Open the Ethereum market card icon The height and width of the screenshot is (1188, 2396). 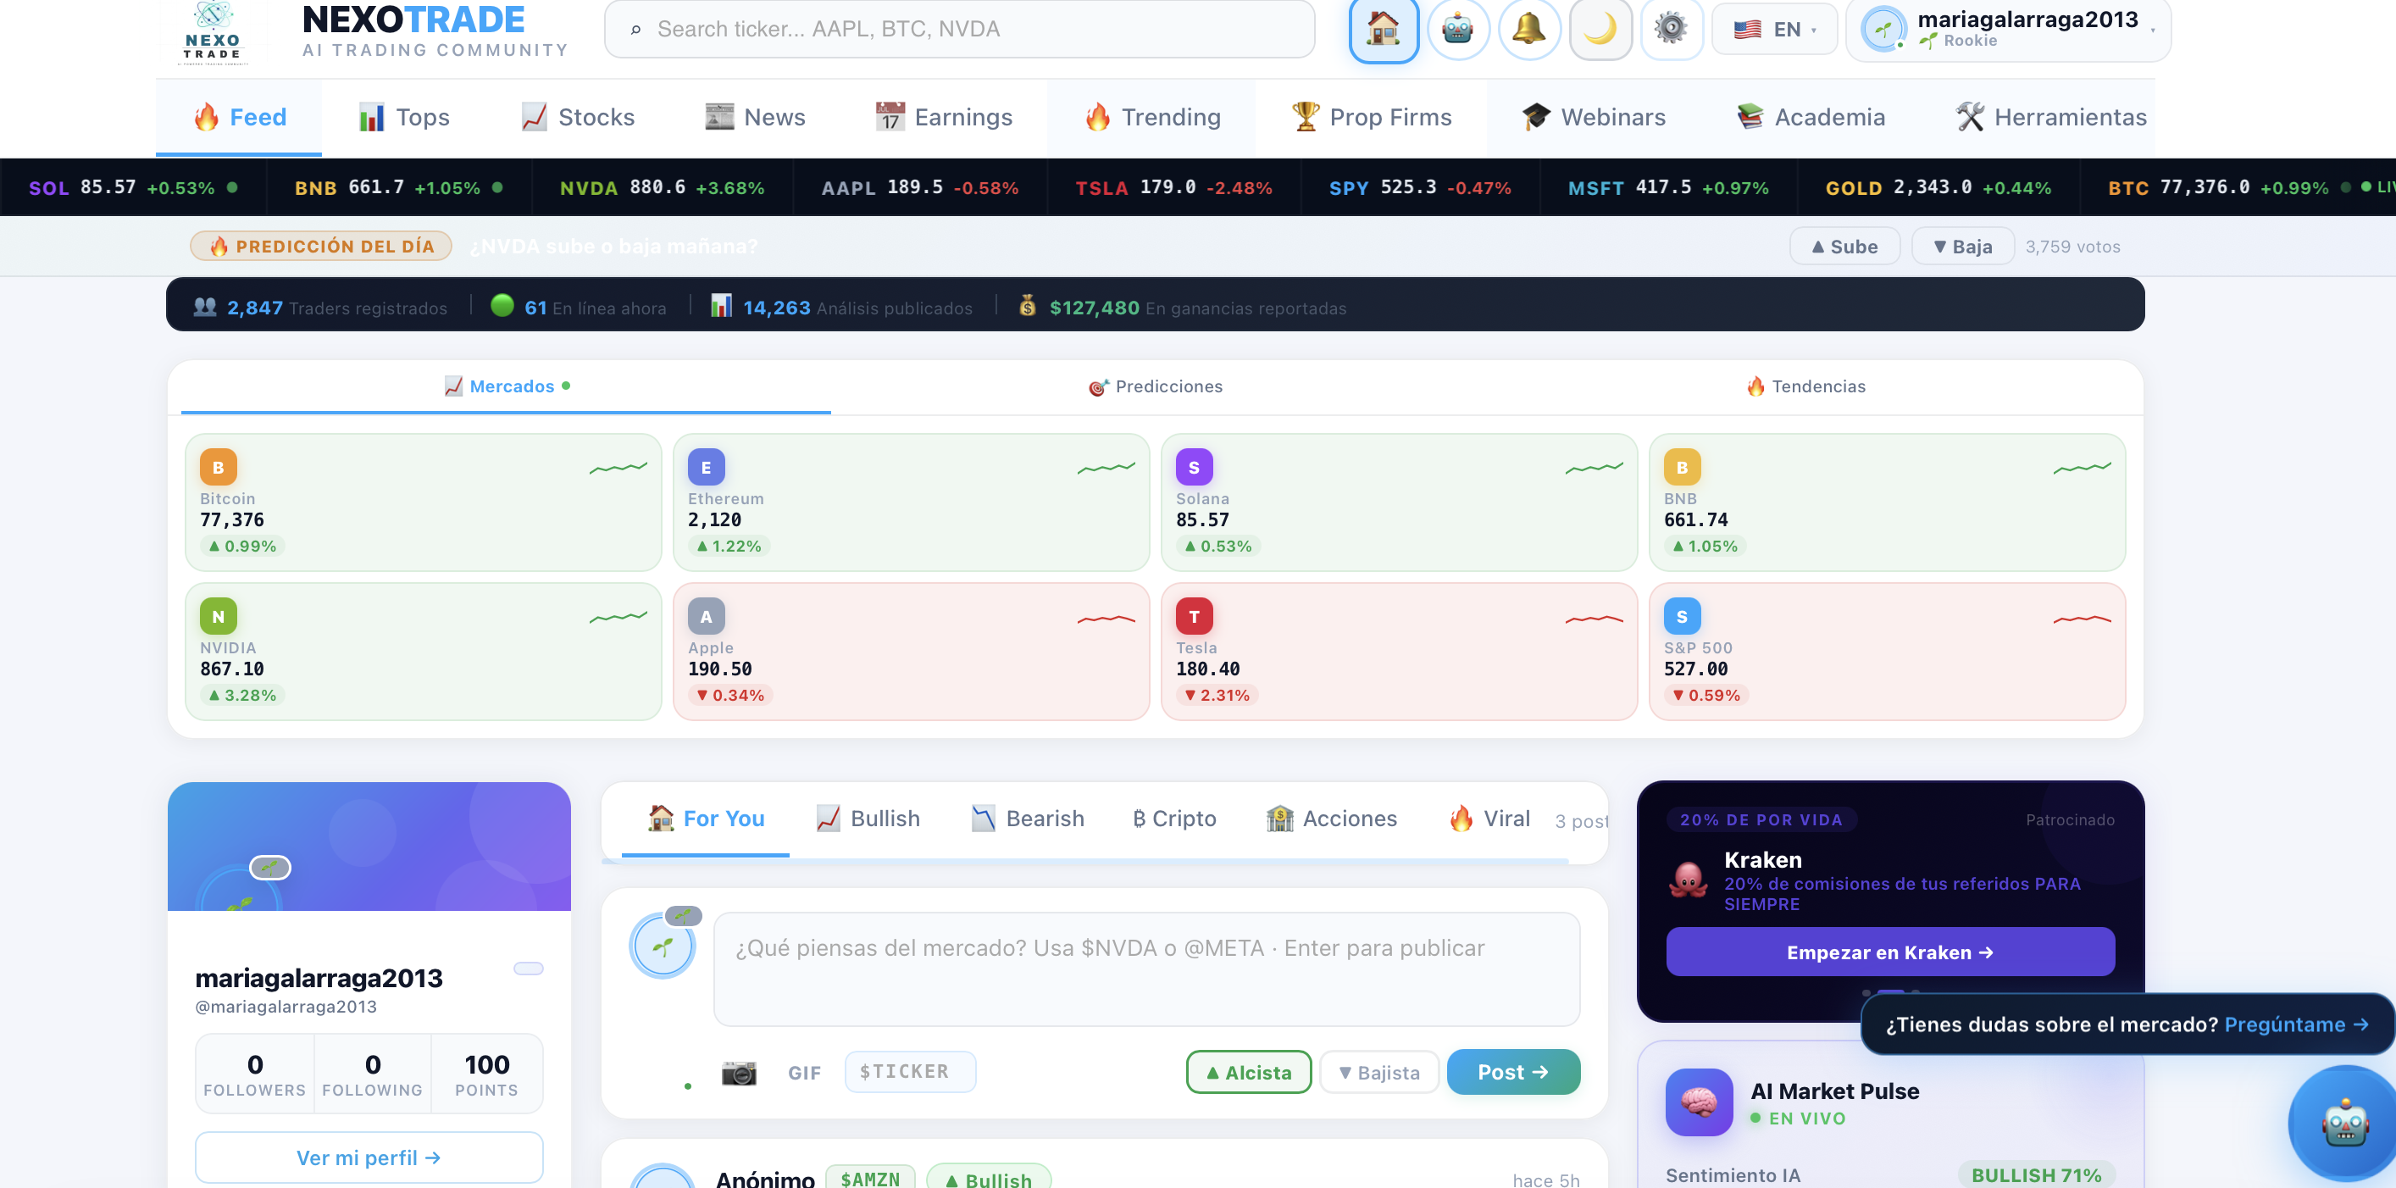click(x=706, y=467)
